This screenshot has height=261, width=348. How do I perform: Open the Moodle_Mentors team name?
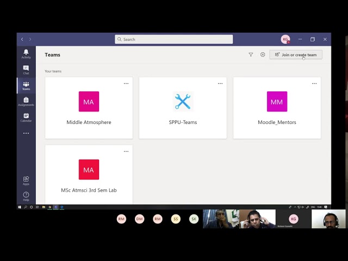(277, 122)
